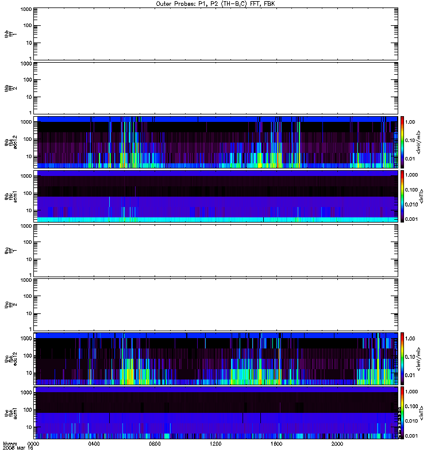431x460 pixels.
Task: Click the '0.100' value on thc scm1 color bar
Action: coord(411,407)
